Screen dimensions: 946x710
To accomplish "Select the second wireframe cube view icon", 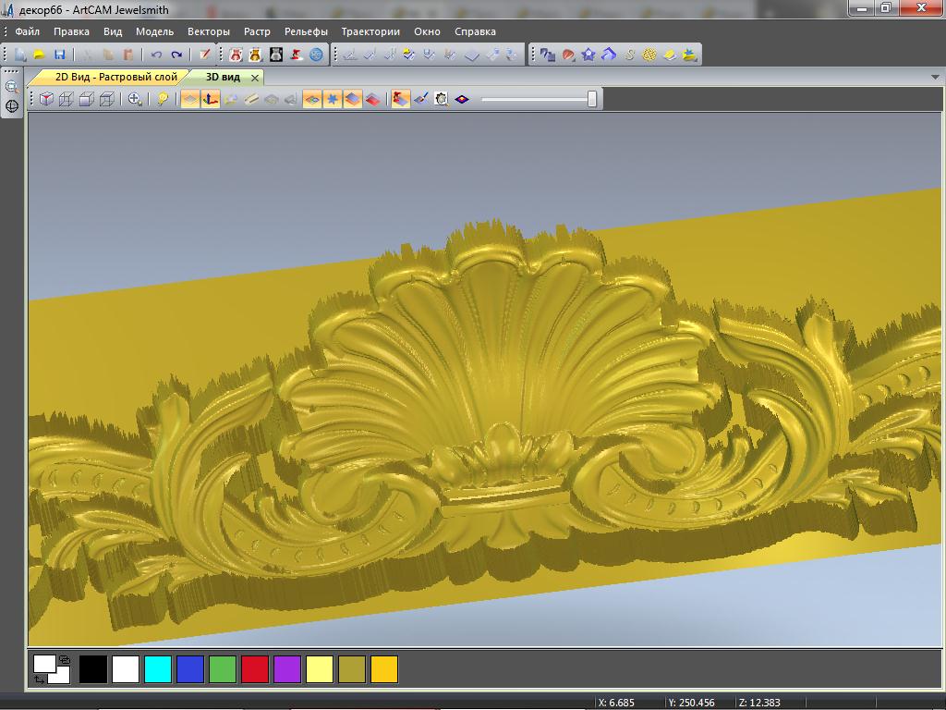I will 67,99.
